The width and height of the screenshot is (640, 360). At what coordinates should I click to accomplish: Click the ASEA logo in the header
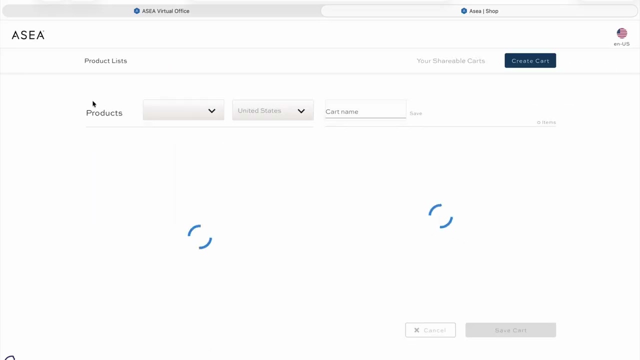click(28, 35)
